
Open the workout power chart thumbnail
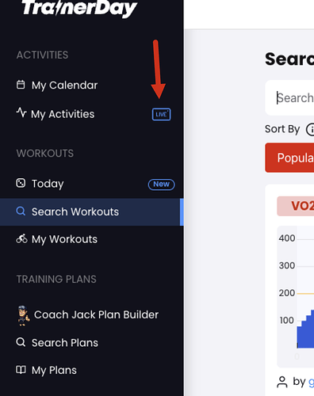tap(296, 296)
